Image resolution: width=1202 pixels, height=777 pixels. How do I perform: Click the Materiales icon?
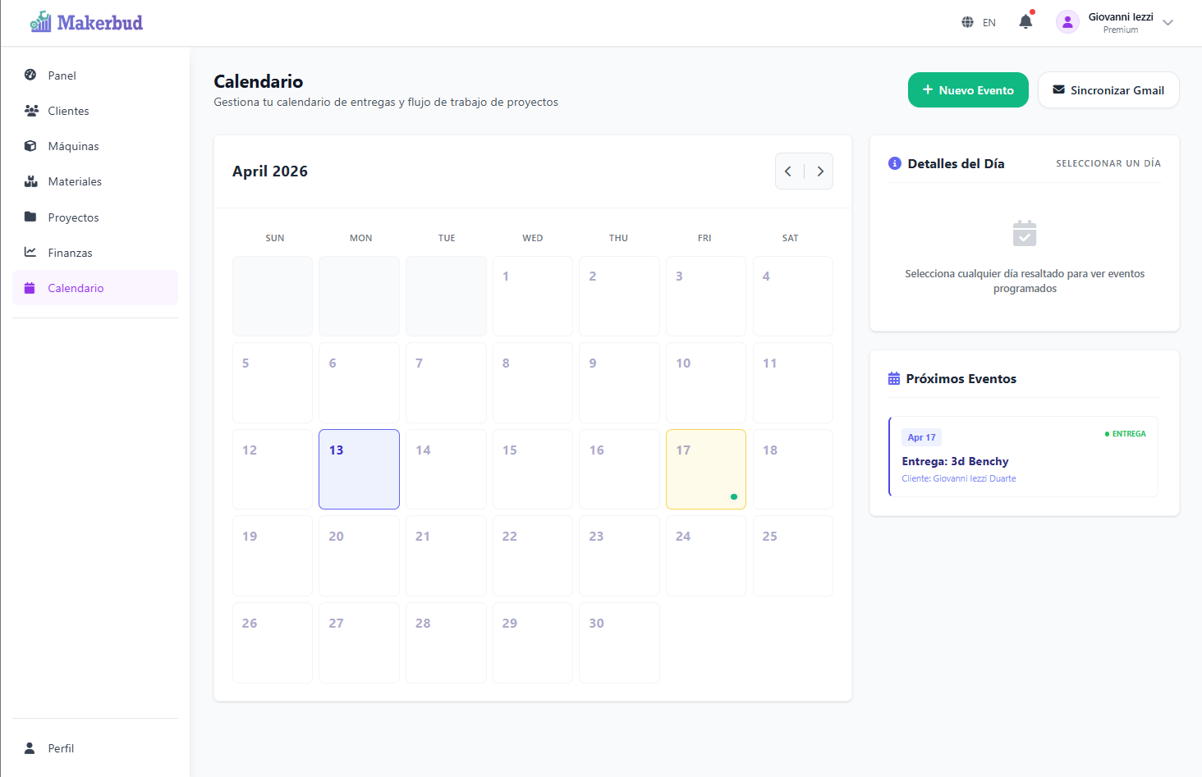[x=30, y=181]
